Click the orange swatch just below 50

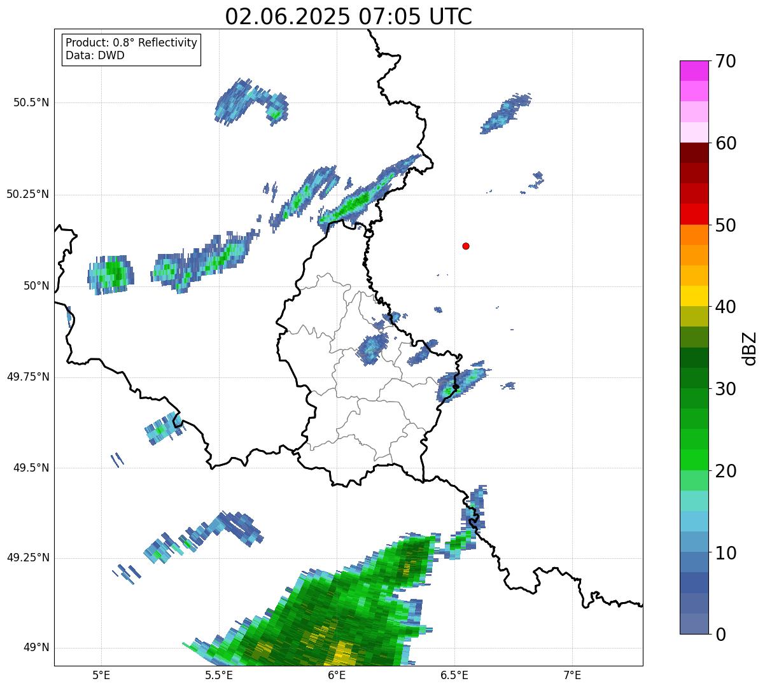[x=694, y=235]
